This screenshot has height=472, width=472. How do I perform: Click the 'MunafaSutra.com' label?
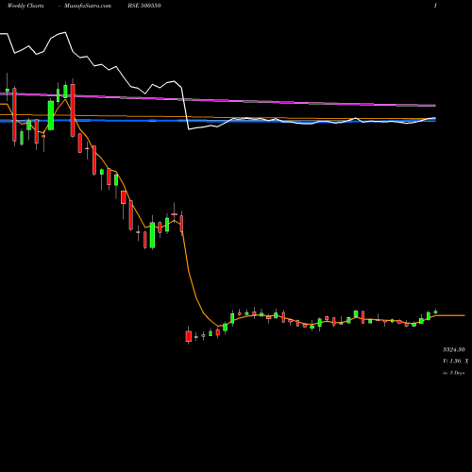point(88,6)
